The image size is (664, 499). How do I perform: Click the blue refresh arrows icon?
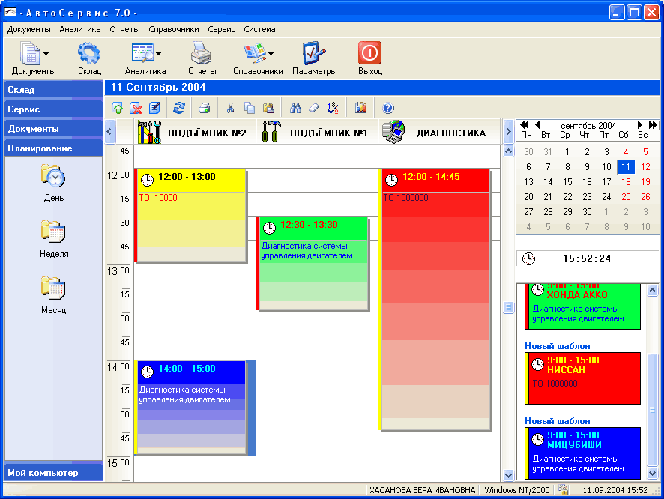tap(178, 108)
